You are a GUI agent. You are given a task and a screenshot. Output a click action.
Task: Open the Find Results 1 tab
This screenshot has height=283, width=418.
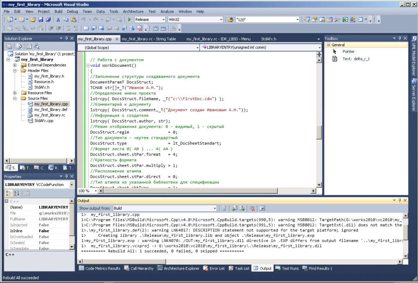[x=317, y=268]
